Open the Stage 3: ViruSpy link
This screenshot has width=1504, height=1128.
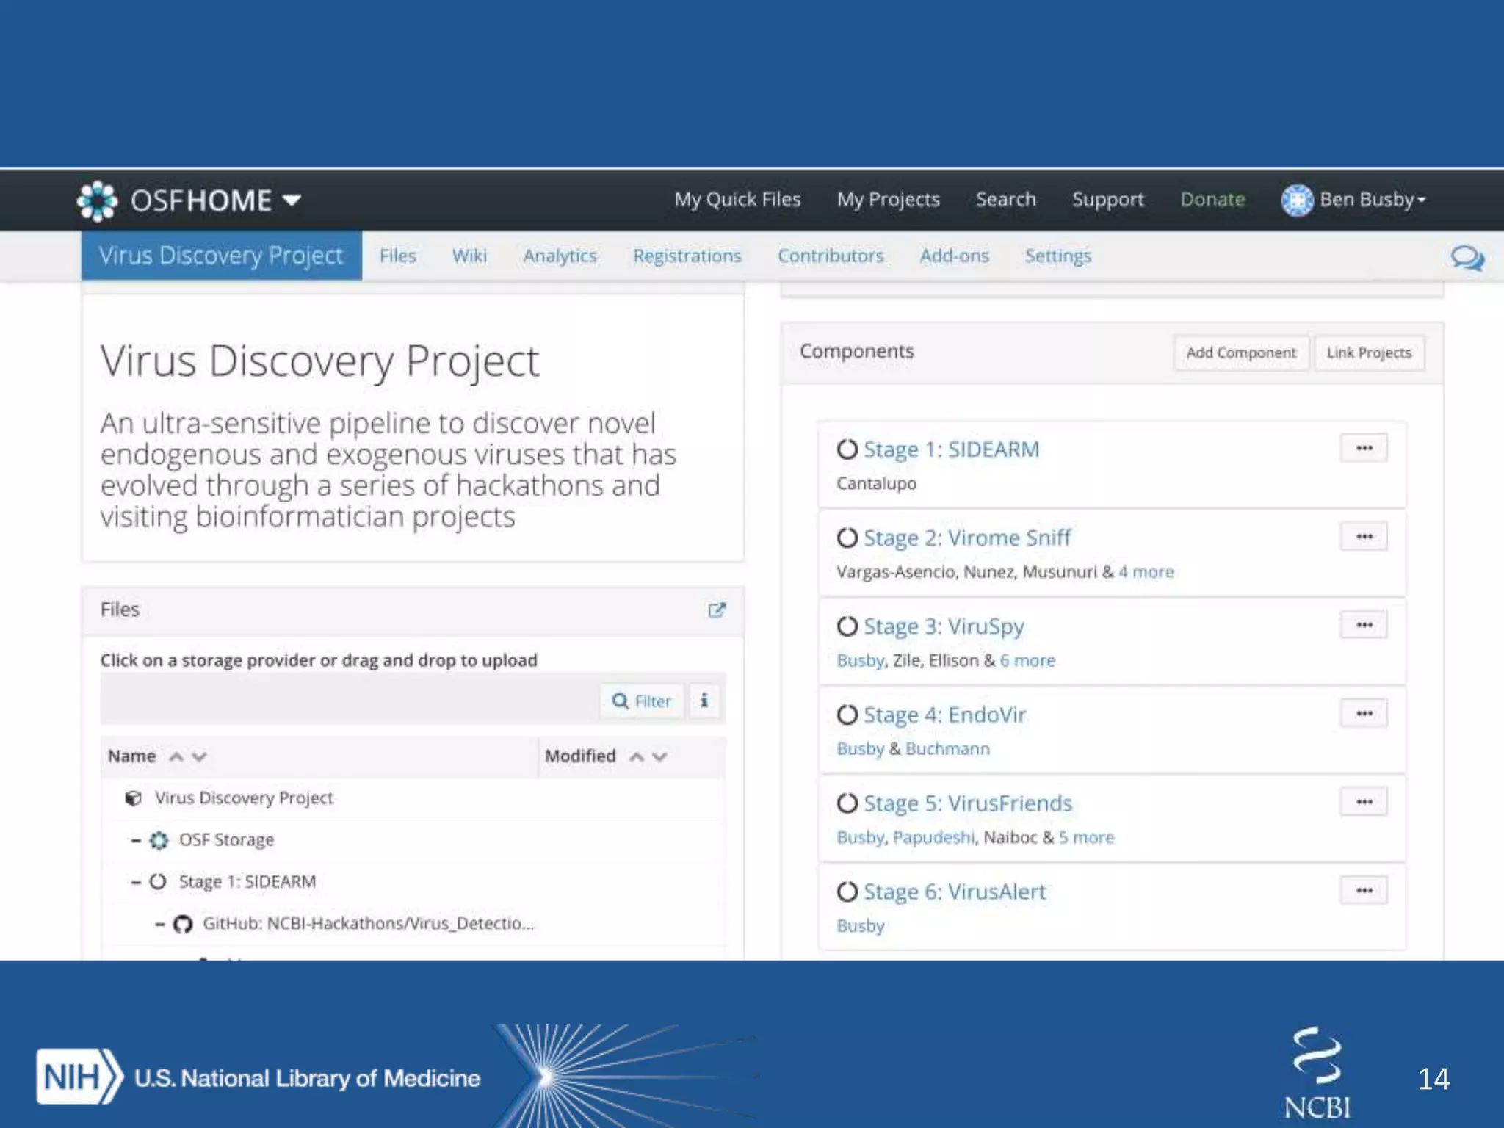[x=943, y=626]
